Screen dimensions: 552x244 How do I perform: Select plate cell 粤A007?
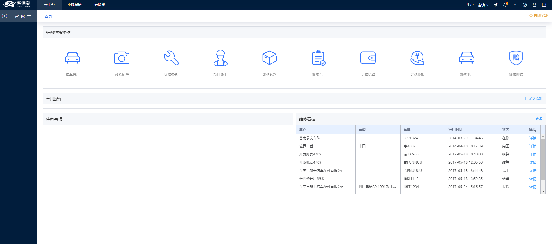coord(423,146)
